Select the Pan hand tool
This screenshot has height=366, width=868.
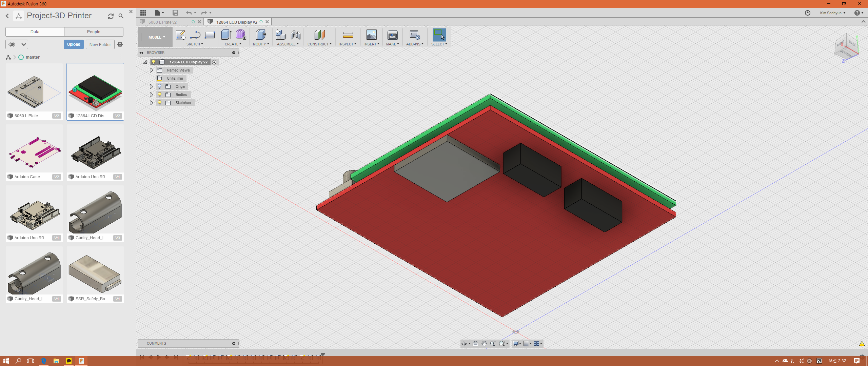click(484, 344)
